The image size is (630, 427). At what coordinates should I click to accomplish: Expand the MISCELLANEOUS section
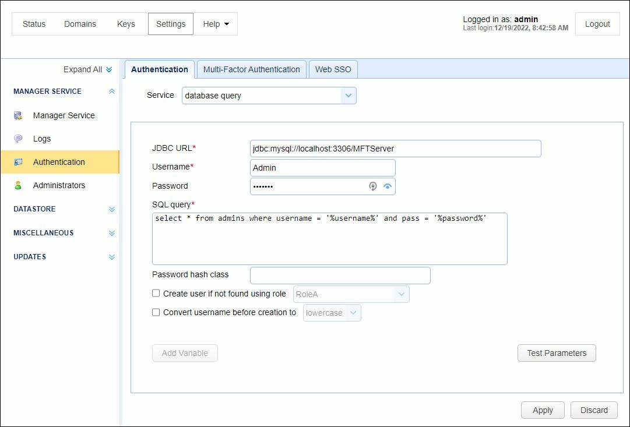click(112, 233)
